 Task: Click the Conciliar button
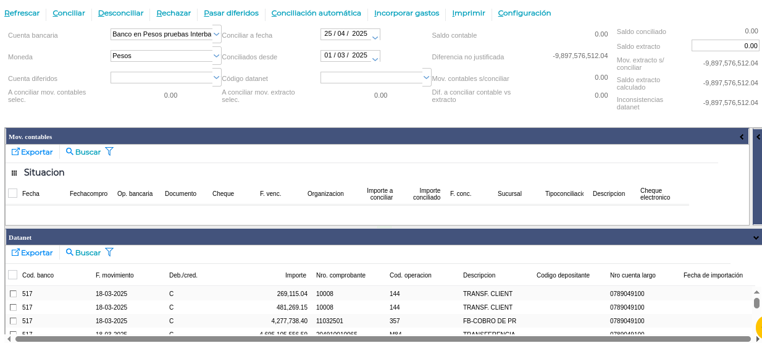click(x=69, y=13)
